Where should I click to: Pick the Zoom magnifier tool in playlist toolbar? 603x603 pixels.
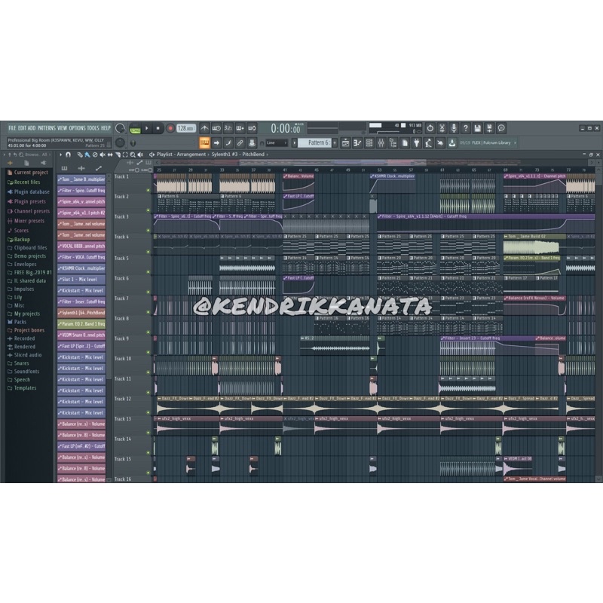(x=133, y=155)
